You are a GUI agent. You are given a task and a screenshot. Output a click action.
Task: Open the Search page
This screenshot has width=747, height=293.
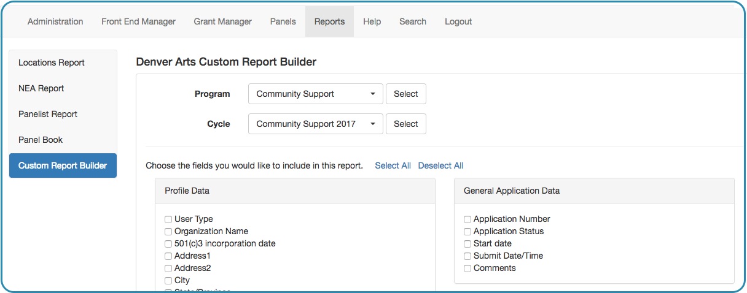click(x=412, y=21)
